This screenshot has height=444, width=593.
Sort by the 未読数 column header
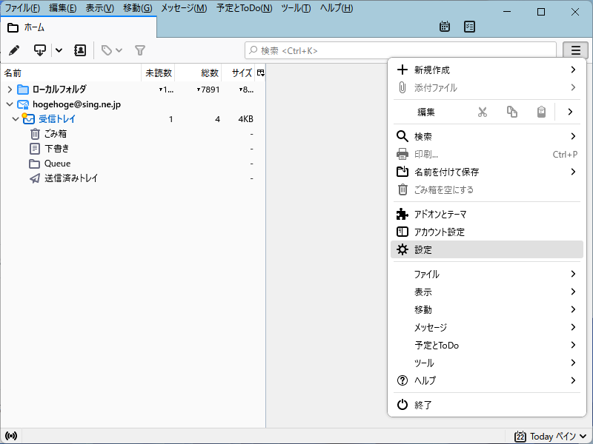tap(158, 73)
